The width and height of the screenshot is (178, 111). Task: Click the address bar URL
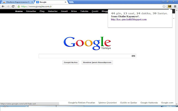[x=36, y=6]
